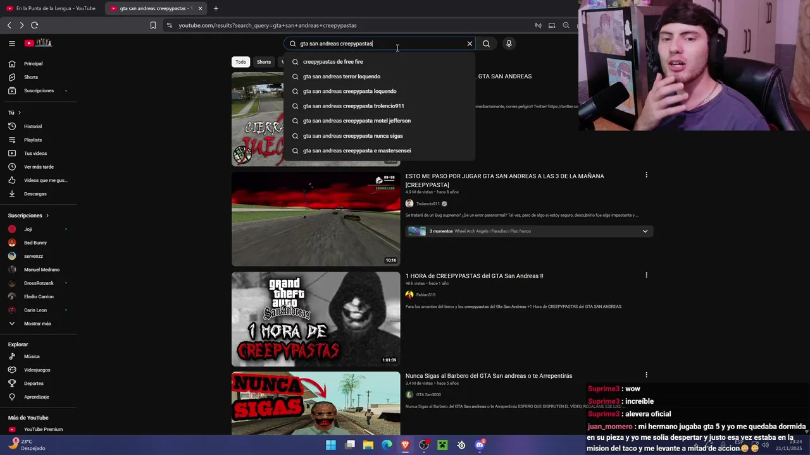Click the YouTube logo
Viewport: 810px width, 455px height.
[38, 43]
